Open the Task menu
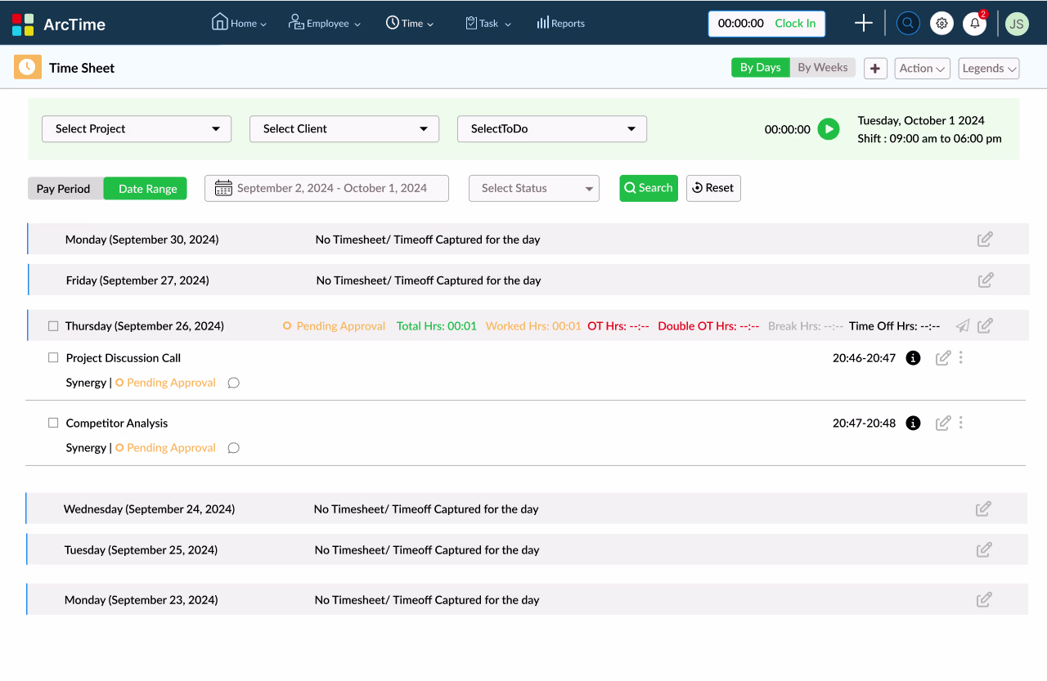The height and width of the screenshot is (681, 1047). tap(488, 23)
